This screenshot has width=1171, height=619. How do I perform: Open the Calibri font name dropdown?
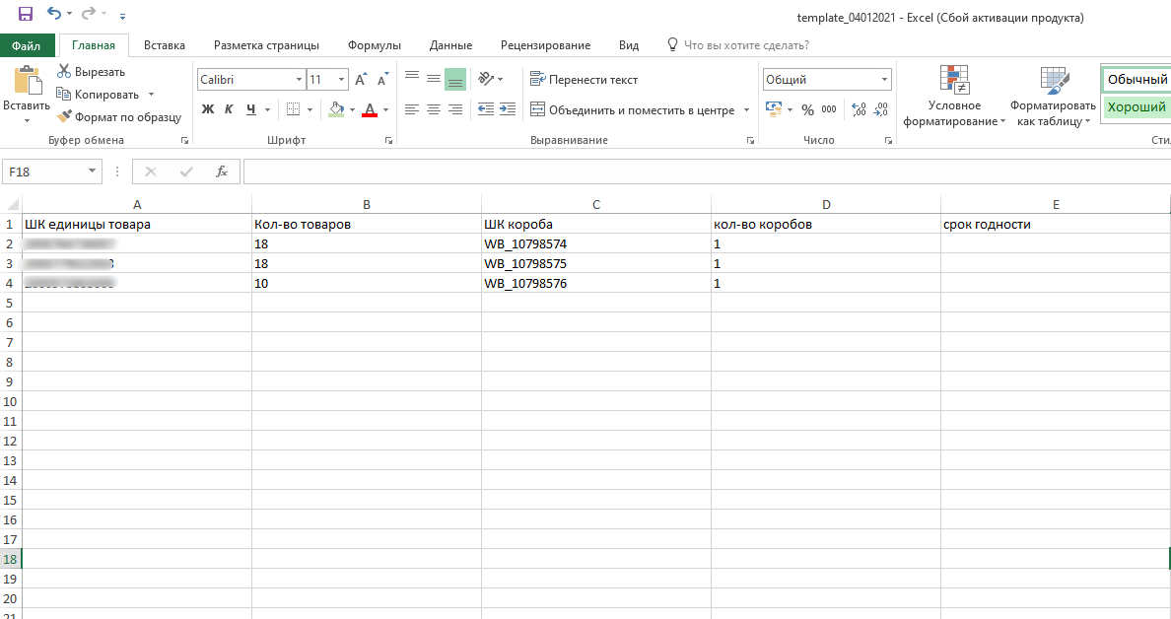[x=300, y=80]
